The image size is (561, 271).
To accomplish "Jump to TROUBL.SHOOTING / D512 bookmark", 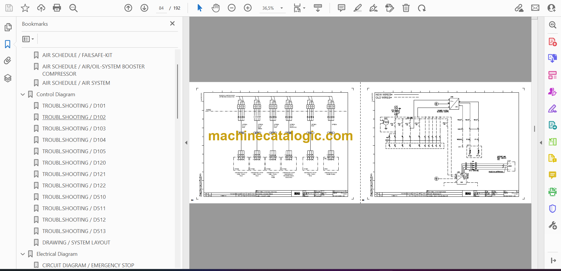I will coord(74,220).
